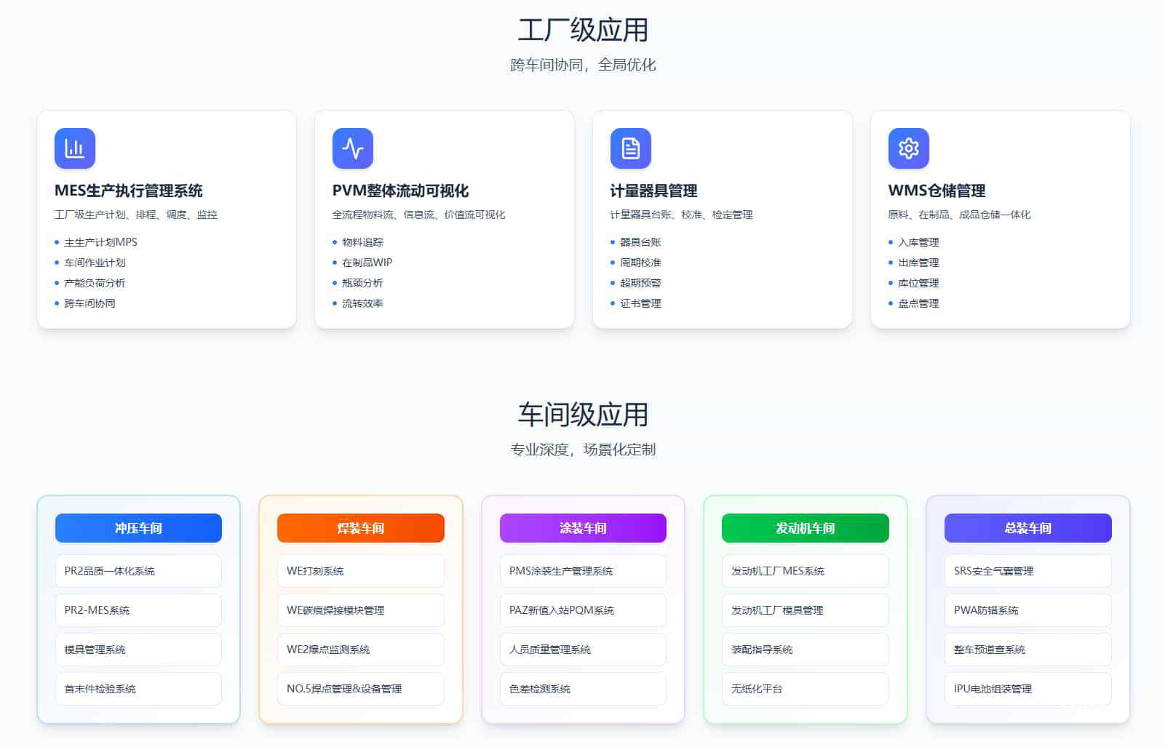
Task: Select the 发动机车间 green header
Action: [x=805, y=528]
